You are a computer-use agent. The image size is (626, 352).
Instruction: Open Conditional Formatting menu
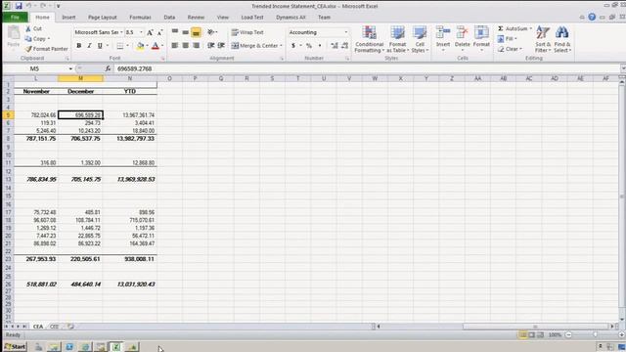(x=370, y=39)
